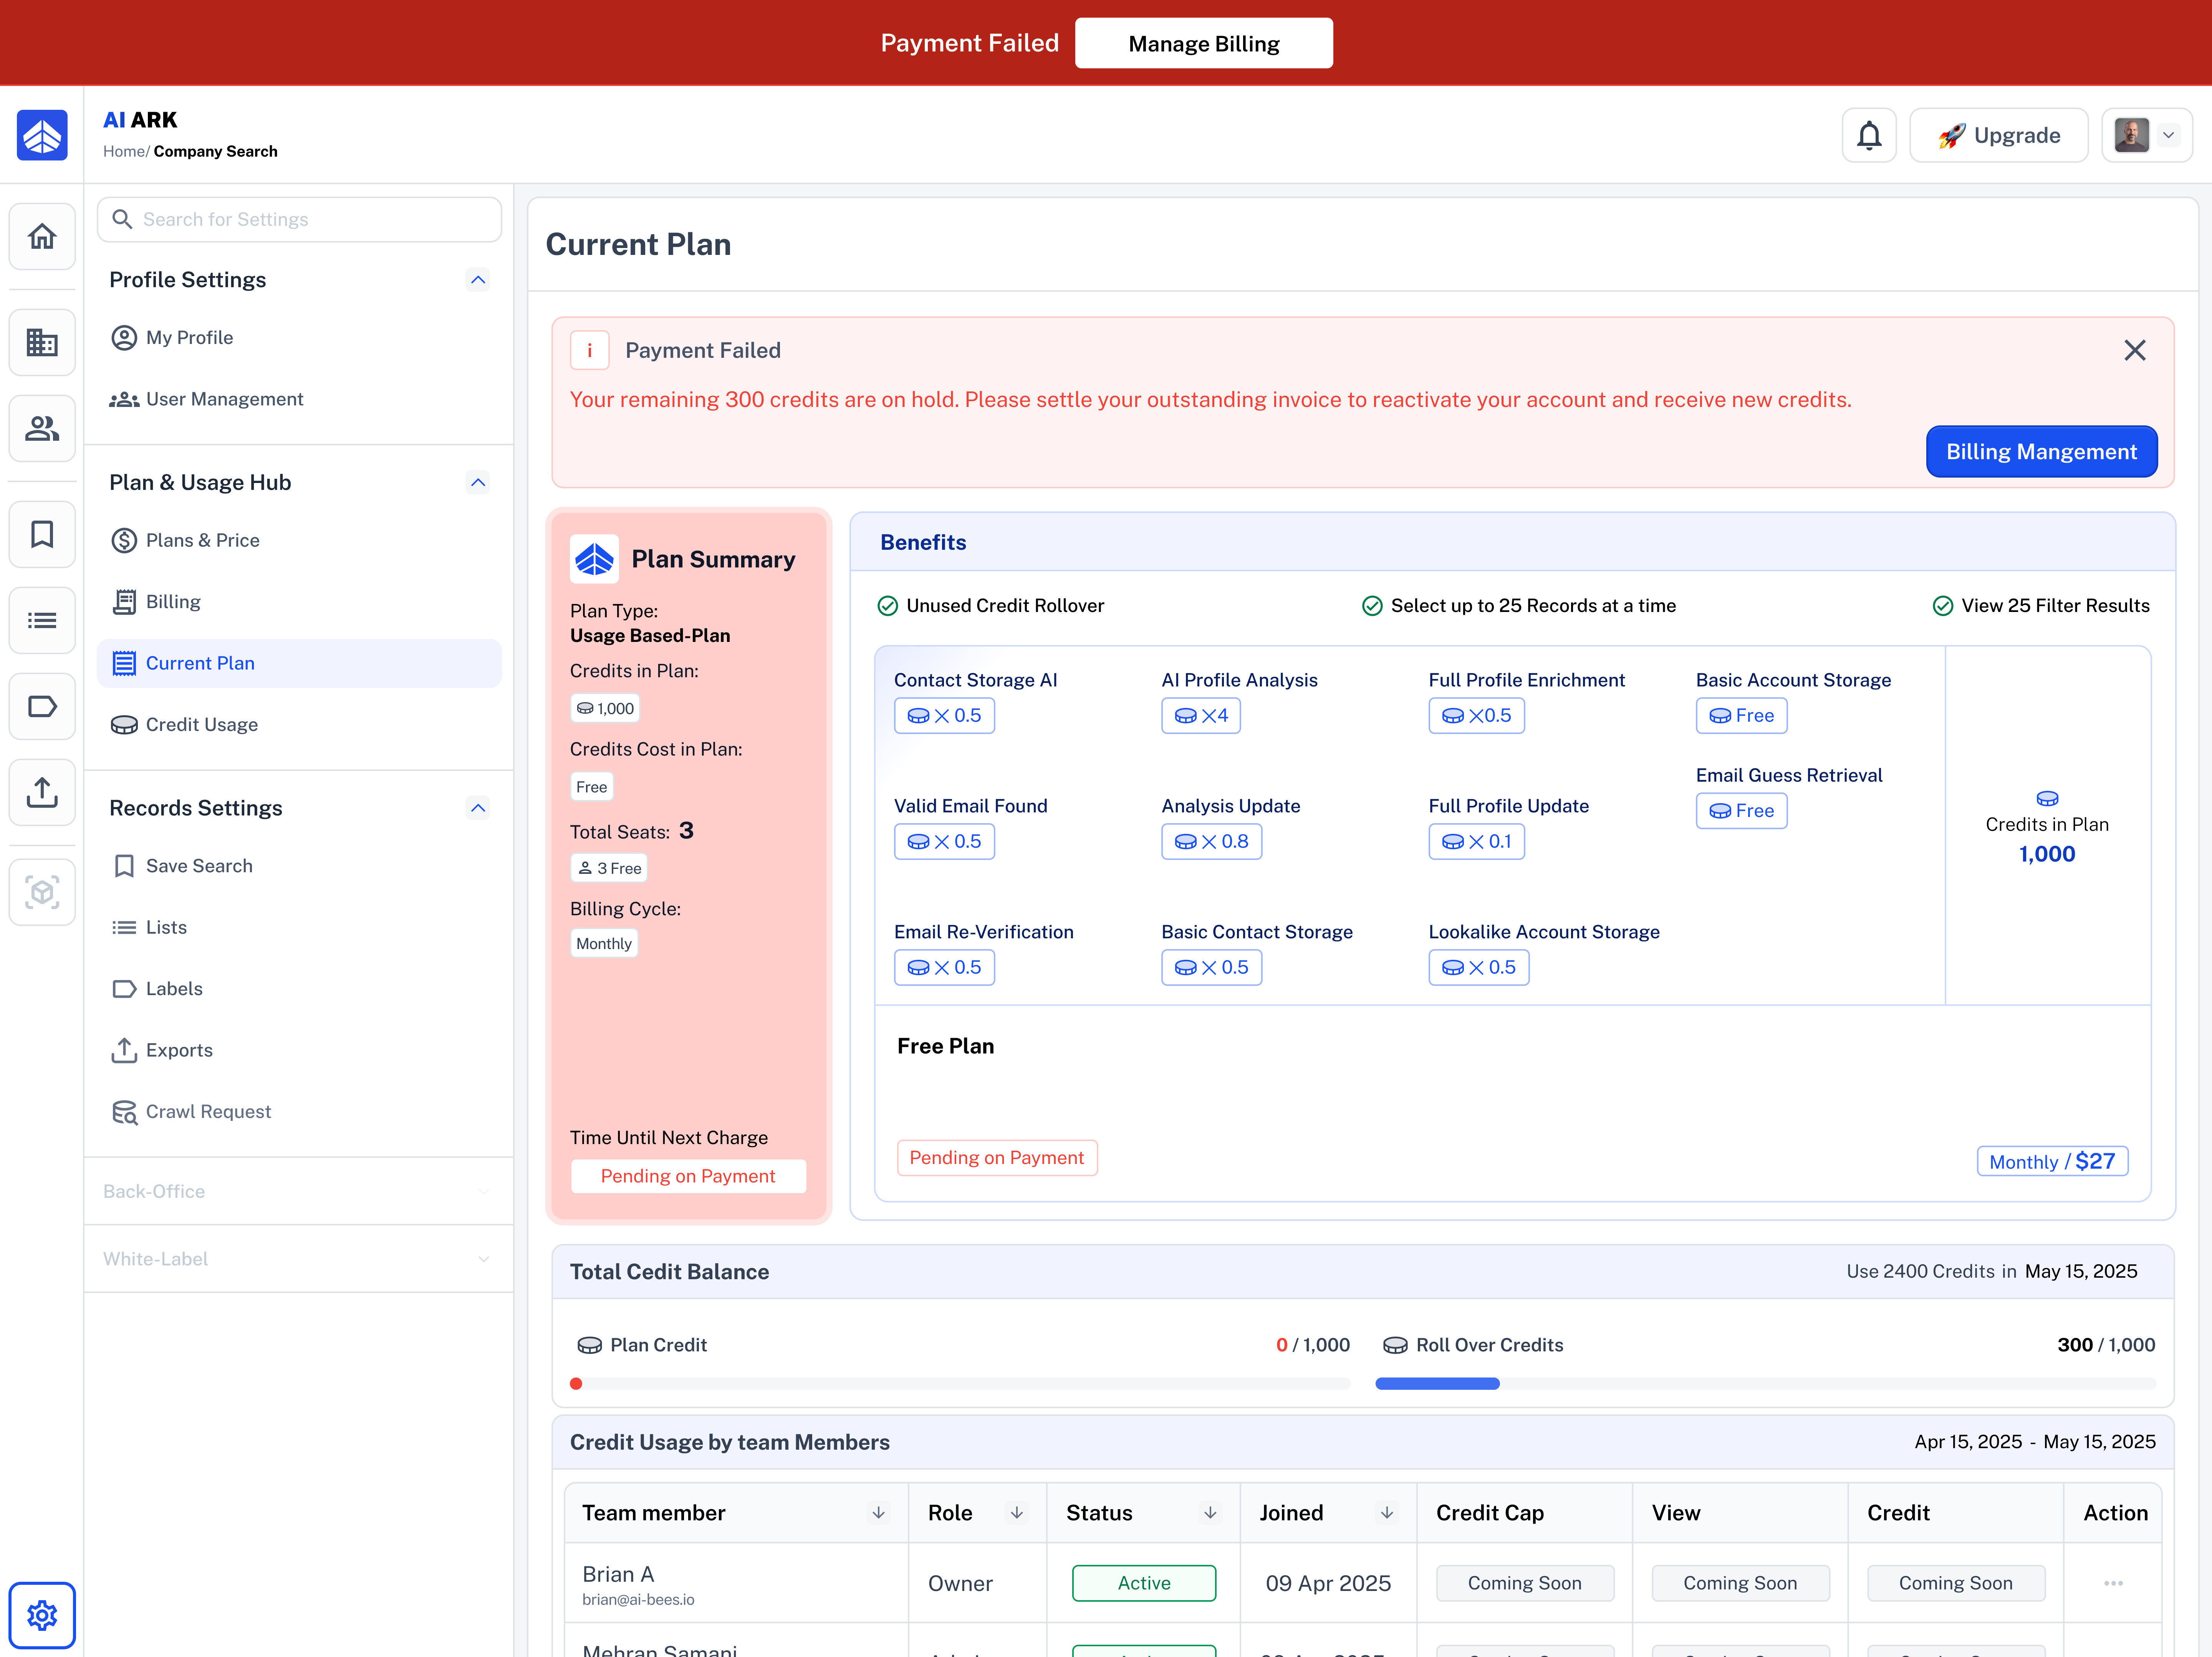Viewport: 2212px width, 1657px height.
Task: Open Exports settings item
Action: 300,1050
